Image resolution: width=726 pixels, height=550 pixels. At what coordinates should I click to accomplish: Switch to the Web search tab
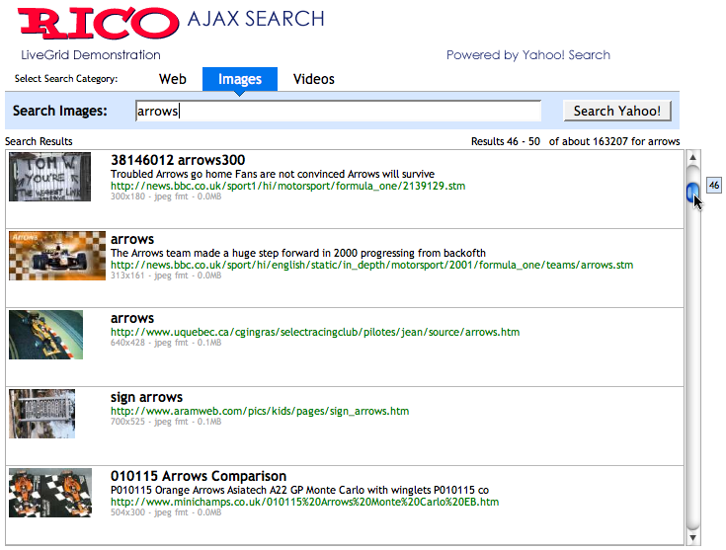point(172,79)
